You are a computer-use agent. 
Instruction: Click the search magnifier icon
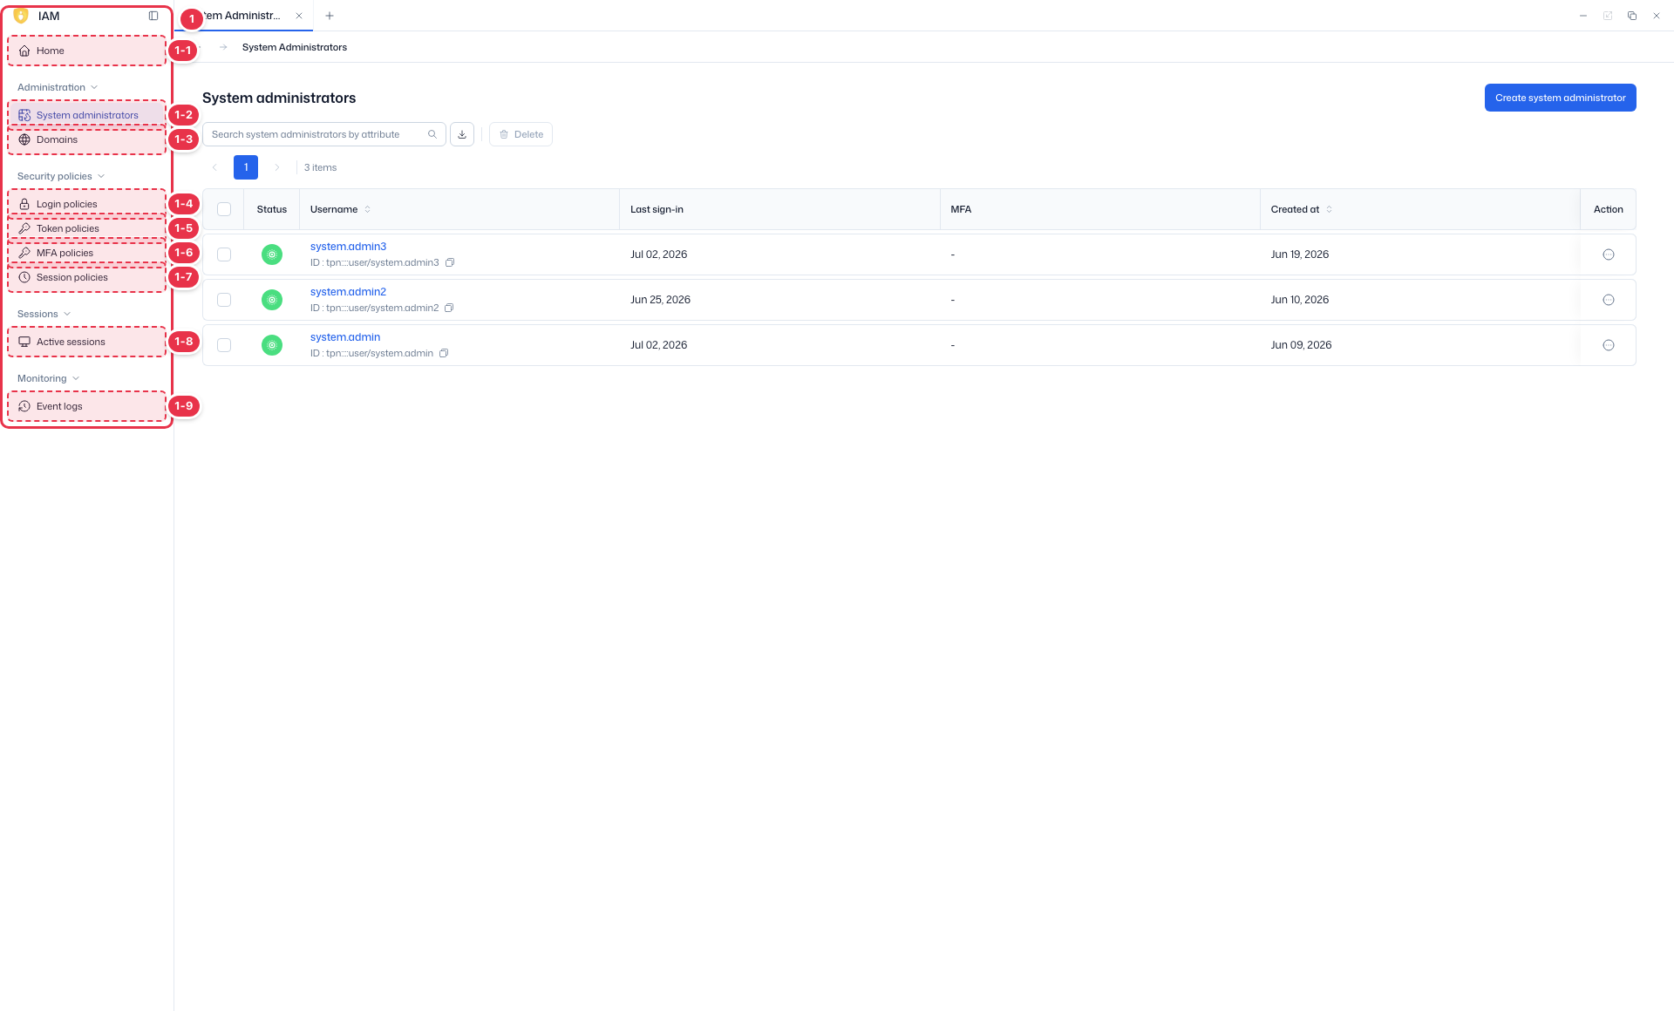432,134
